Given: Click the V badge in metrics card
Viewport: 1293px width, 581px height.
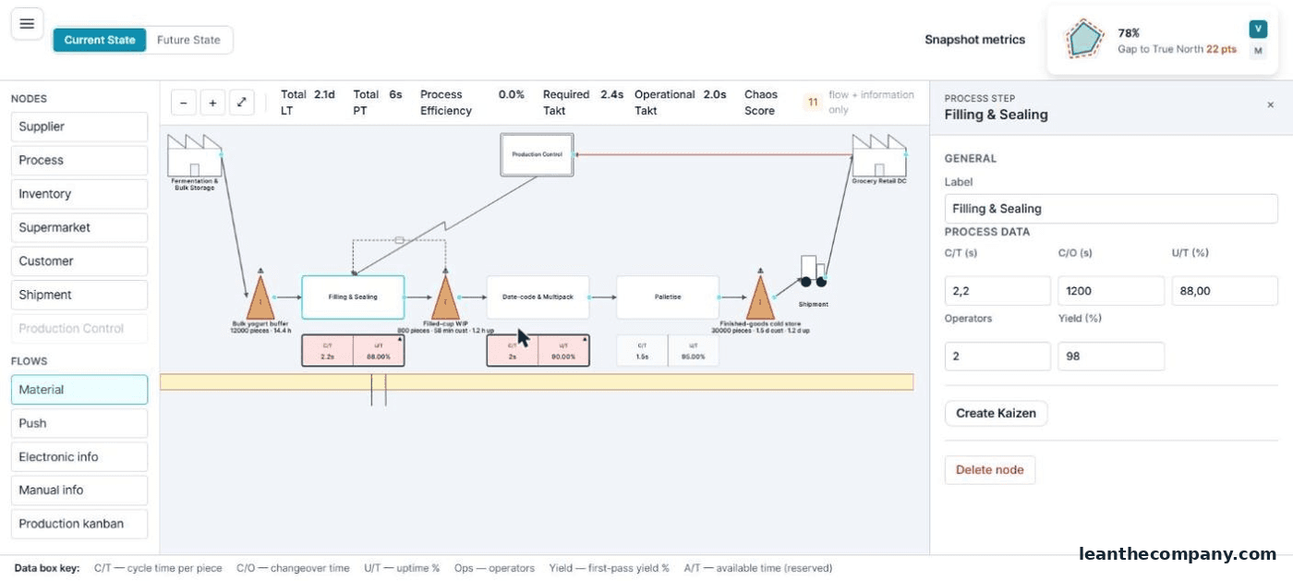Looking at the screenshot, I should click(x=1258, y=30).
